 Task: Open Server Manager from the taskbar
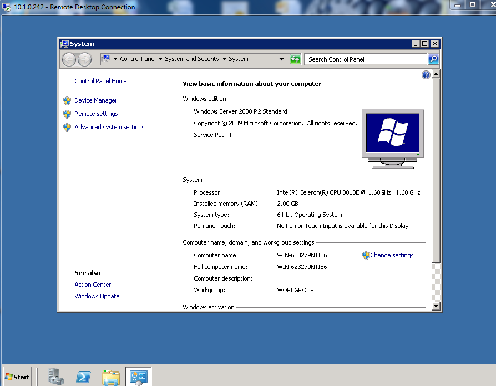coord(56,377)
